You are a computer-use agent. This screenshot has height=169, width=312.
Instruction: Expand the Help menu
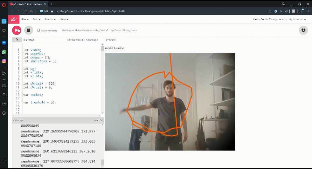64,19
